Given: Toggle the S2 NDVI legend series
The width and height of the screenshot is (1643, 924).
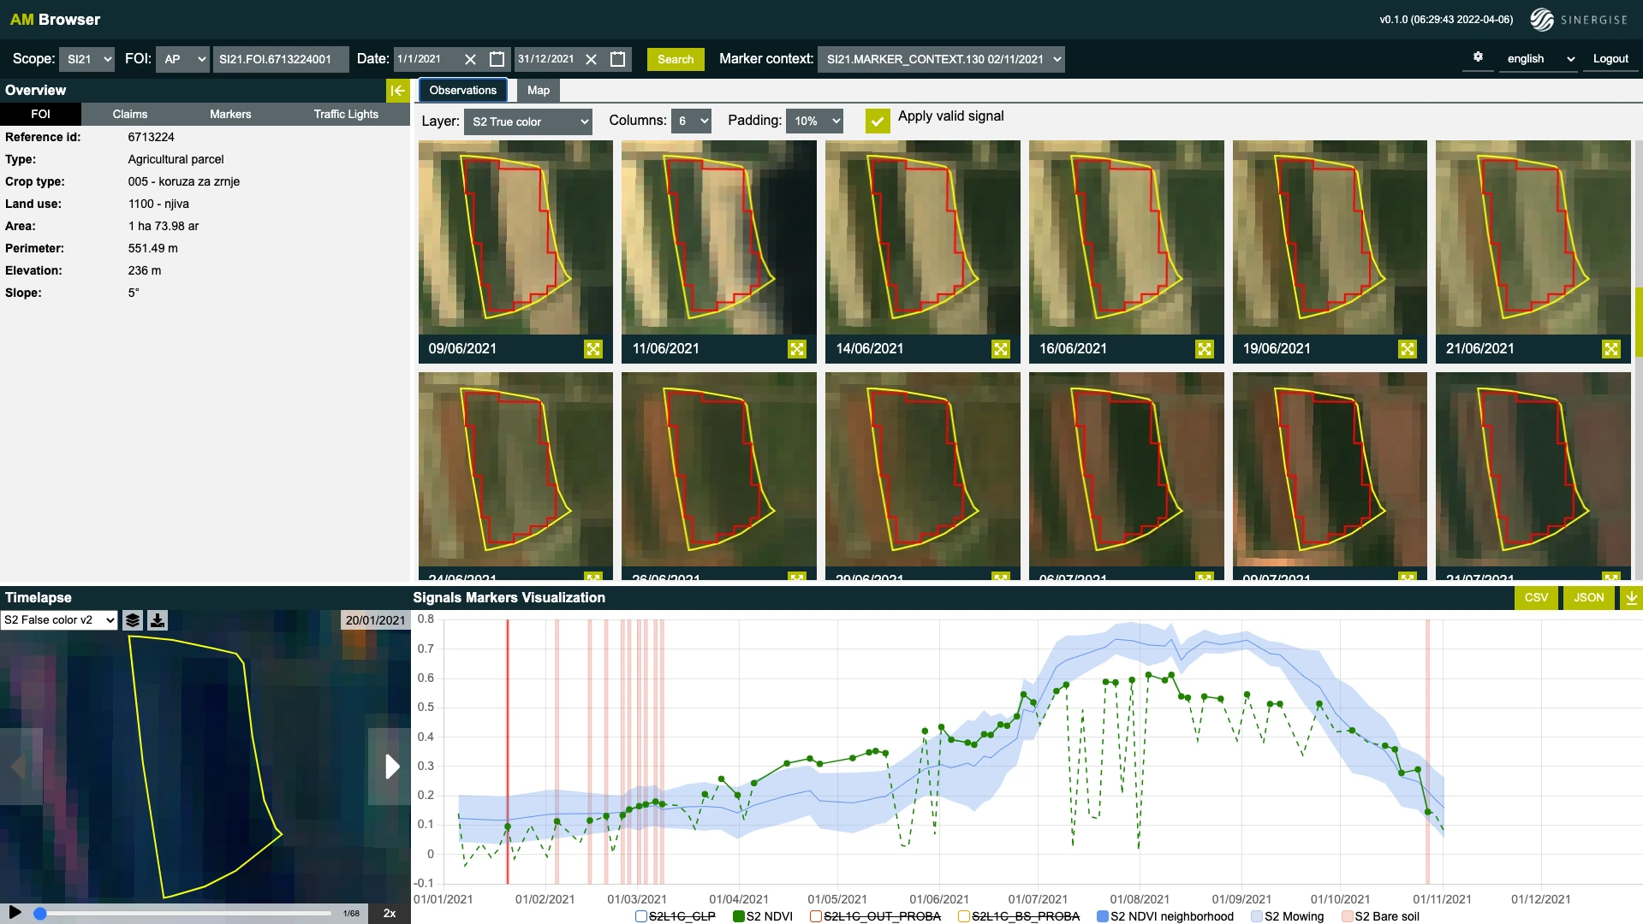Looking at the screenshot, I should [x=739, y=916].
